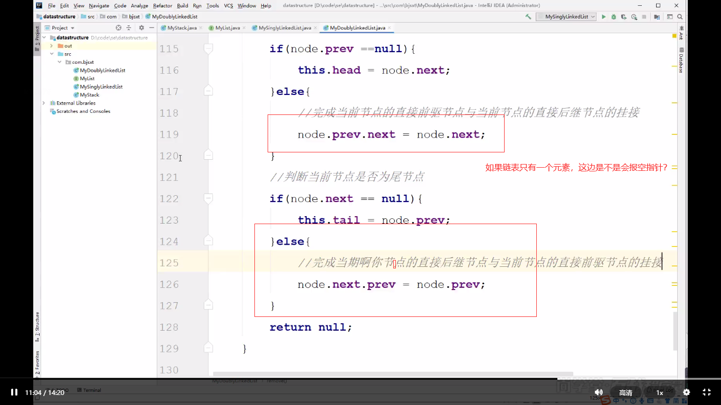Collapse the src folder
This screenshot has height=405, width=721.
point(52,54)
